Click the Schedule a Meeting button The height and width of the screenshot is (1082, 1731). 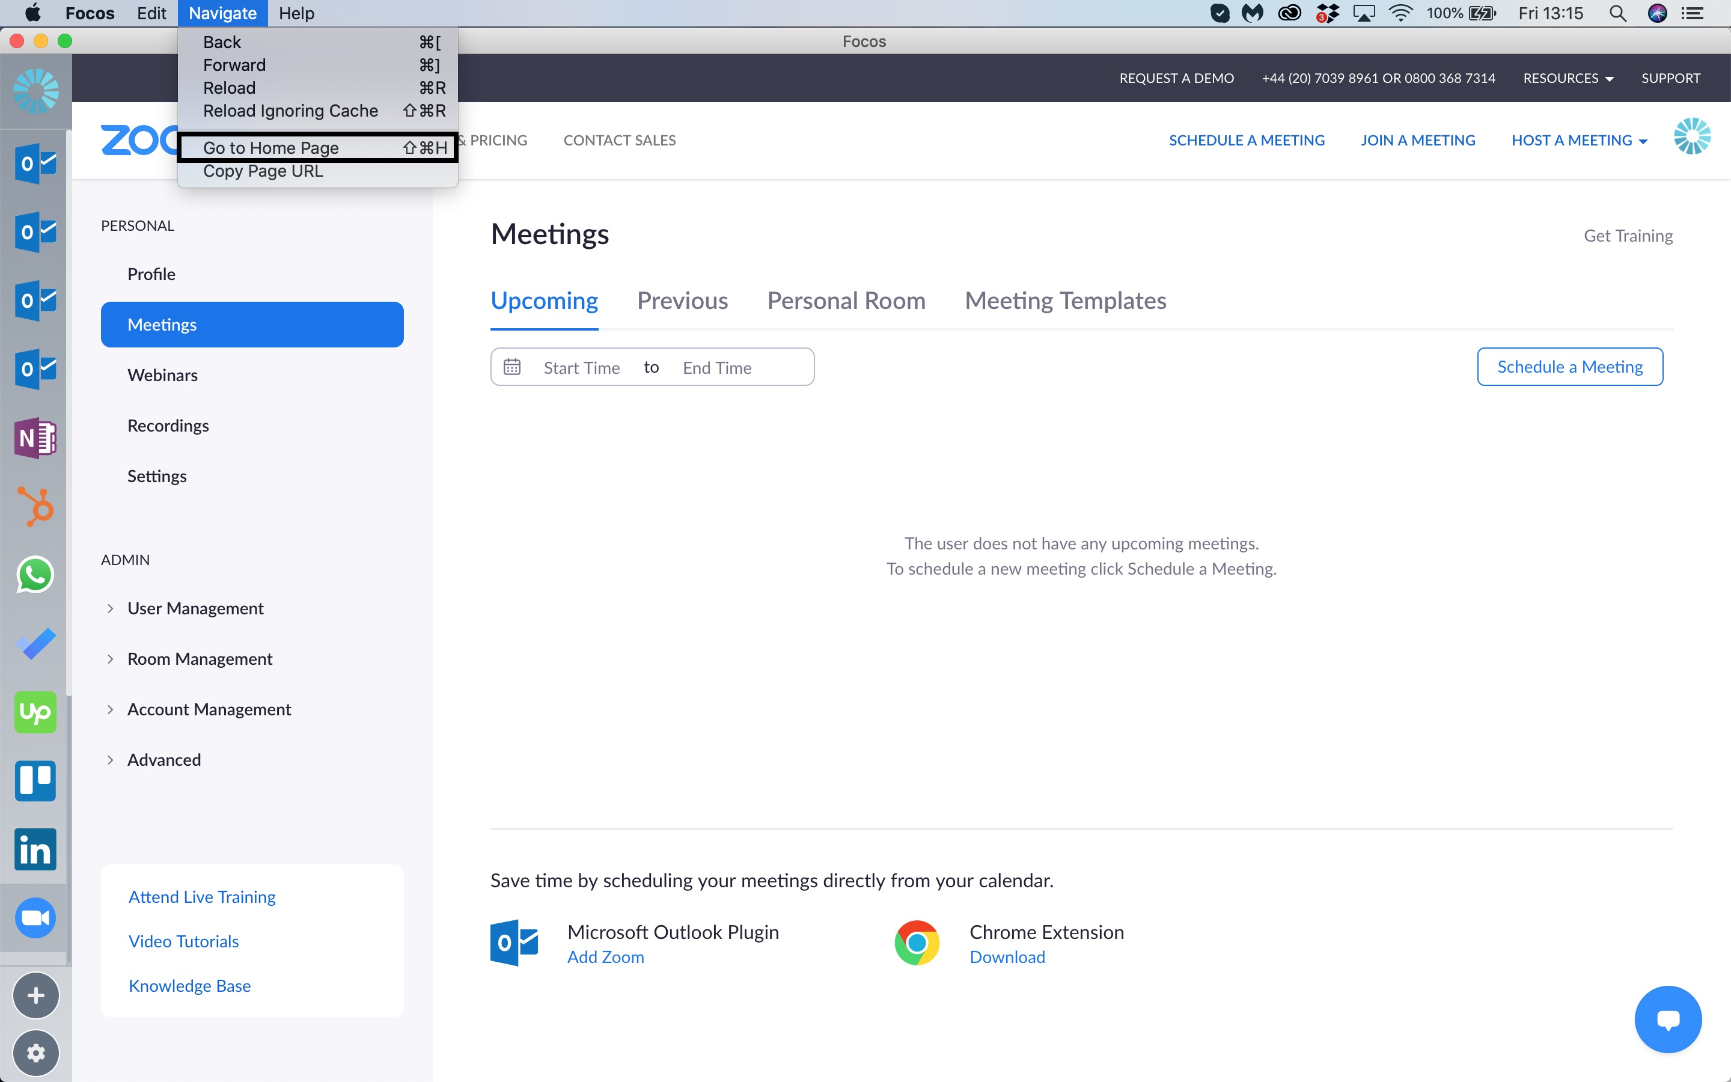(x=1569, y=367)
